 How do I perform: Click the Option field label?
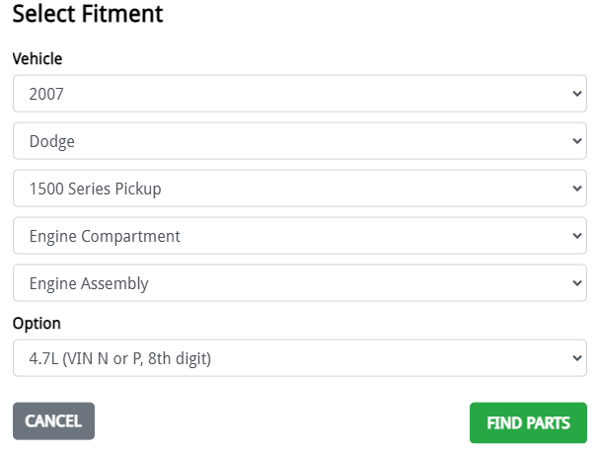click(x=37, y=324)
